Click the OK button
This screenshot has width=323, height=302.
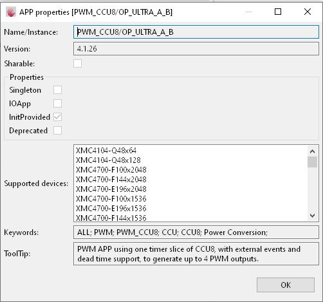286,285
